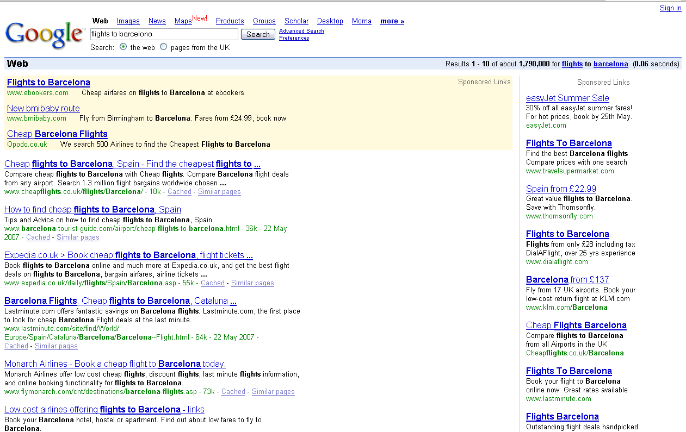Click the search query input field
The width and height of the screenshot is (686, 432).
(164, 34)
